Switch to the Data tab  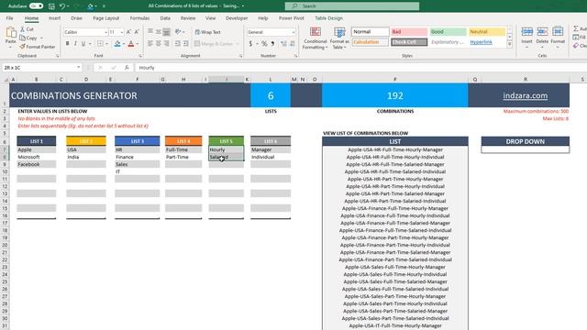(x=165, y=18)
